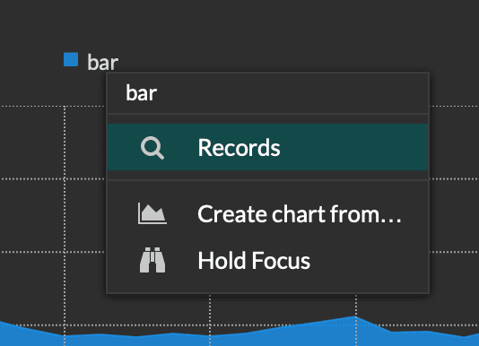Click the magnifying glass Records icon
Screen dimensions: 479x346
click(152, 148)
